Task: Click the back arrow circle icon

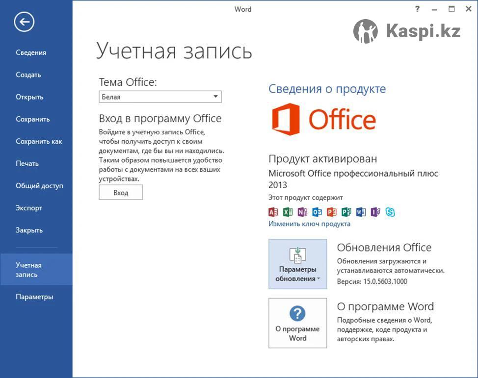Action: pyautogui.click(x=24, y=22)
